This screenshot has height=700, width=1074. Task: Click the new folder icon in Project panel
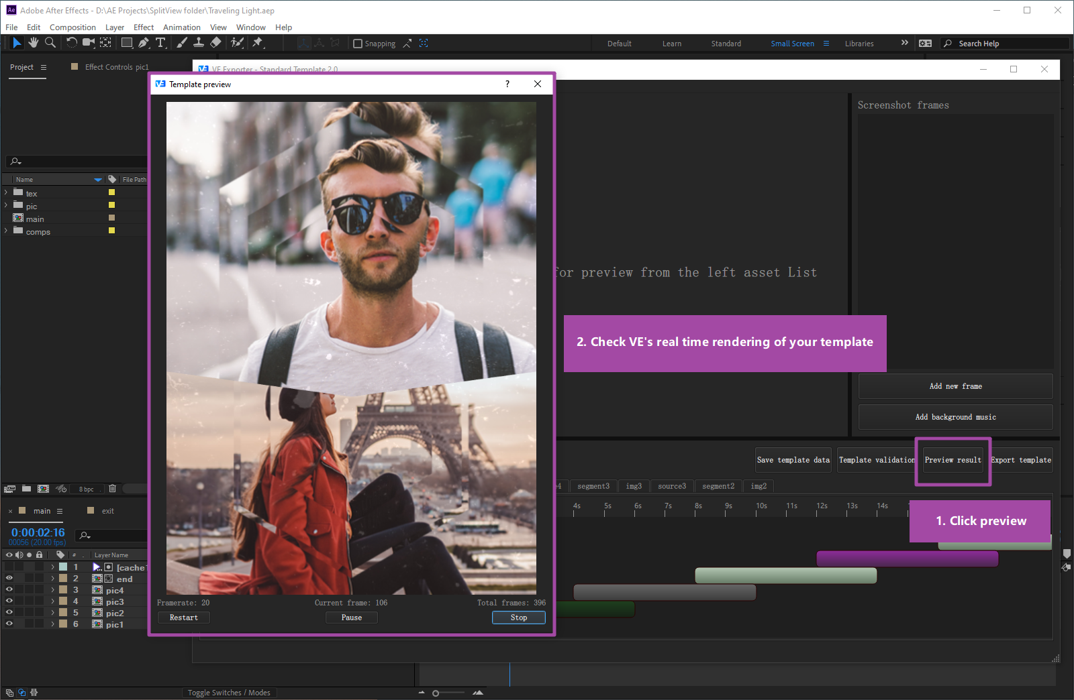click(26, 489)
